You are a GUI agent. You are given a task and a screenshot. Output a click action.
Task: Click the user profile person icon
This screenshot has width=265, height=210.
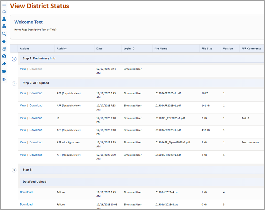(x=4, y=19)
